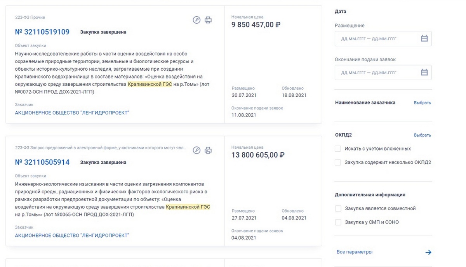Open the ЛЕНГИДРОПРОЕКТ customer link in the second card
Viewport: 466px width, 267px height.
[72, 235]
